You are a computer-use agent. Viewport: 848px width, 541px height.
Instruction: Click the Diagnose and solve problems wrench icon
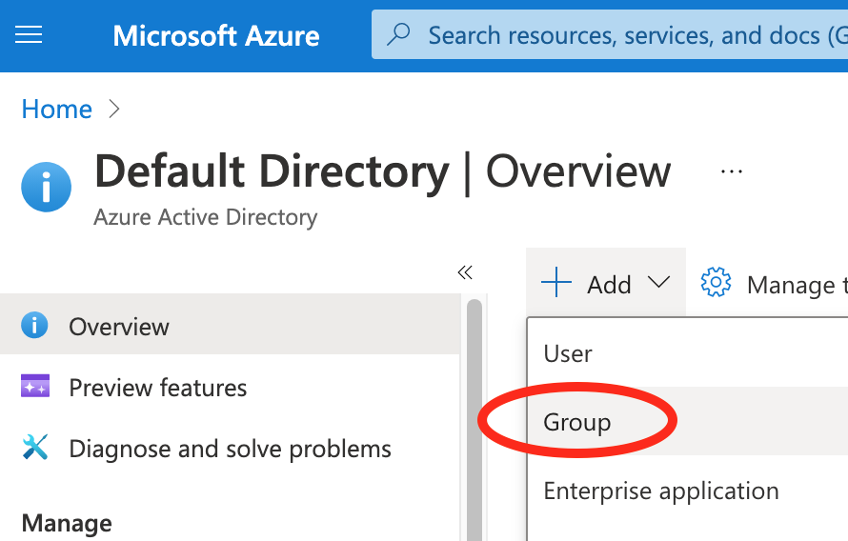[x=34, y=448]
